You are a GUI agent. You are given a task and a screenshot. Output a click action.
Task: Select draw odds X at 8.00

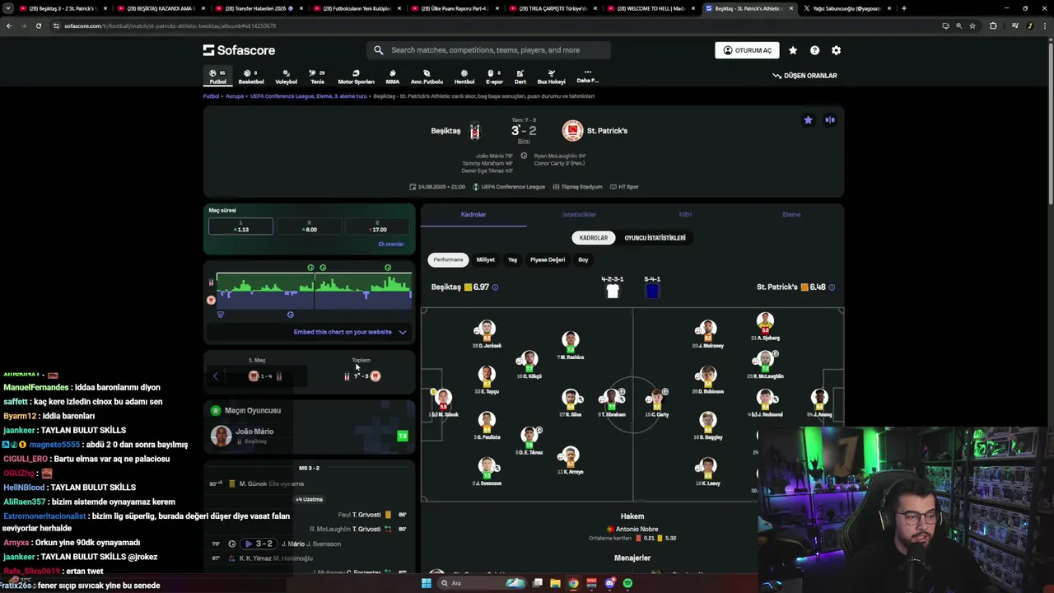309,226
